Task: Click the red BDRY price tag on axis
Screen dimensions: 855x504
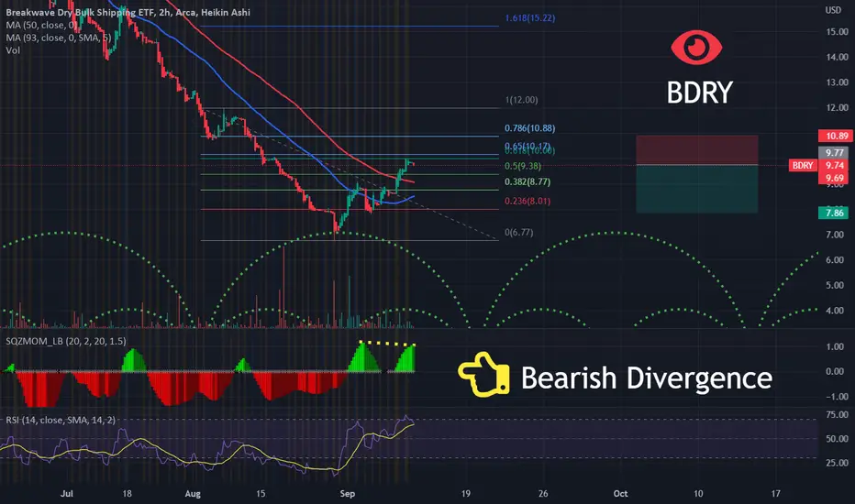Action: coord(803,165)
